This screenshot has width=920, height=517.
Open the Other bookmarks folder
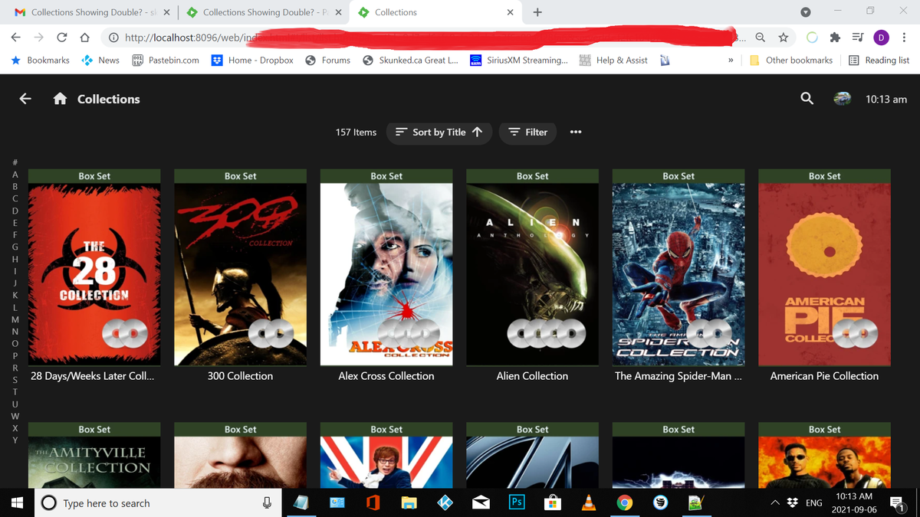(791, 61)
